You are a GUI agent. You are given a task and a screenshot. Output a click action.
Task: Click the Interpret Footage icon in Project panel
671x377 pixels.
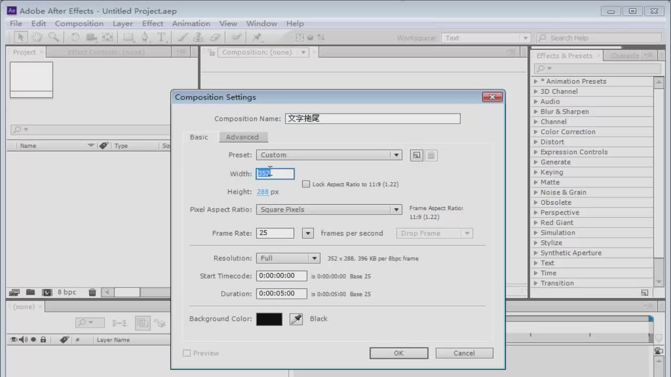coord(15,292)
